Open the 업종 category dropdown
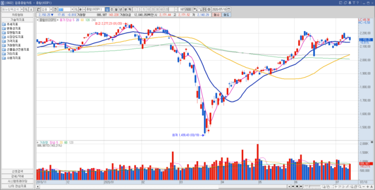 (51, 9)
